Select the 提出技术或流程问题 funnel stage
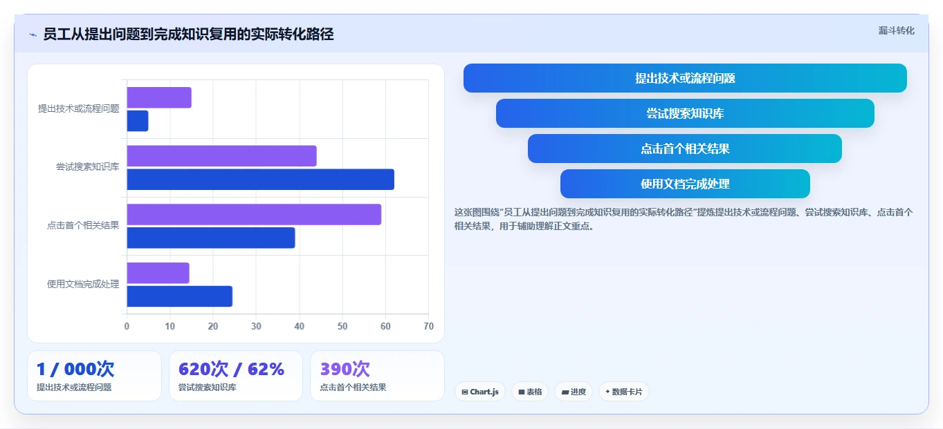 tap(685, 78)
